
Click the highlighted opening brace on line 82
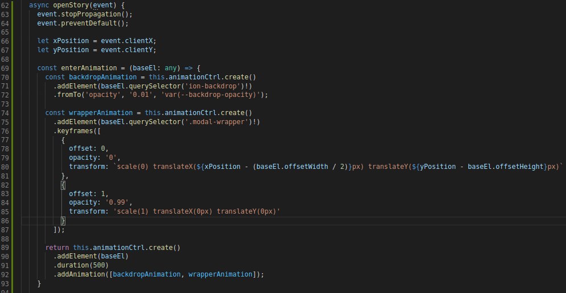pyautogui.click(x=63, y=185)
